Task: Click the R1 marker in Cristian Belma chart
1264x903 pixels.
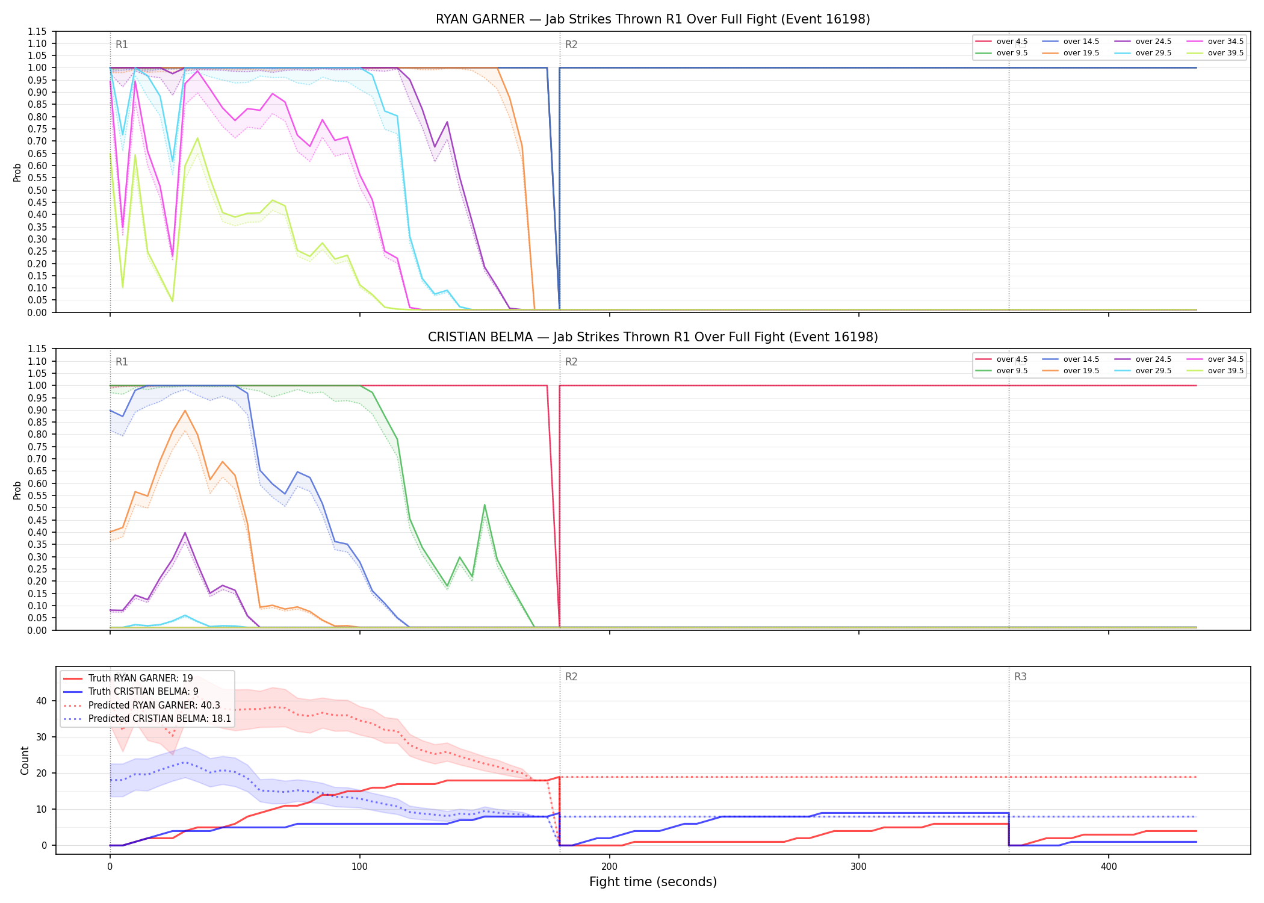Action: point(122,362)
